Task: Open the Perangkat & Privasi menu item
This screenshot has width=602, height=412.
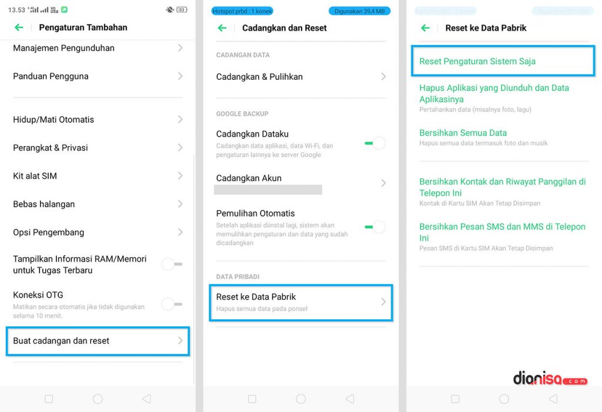Action: tap(97, 148)
